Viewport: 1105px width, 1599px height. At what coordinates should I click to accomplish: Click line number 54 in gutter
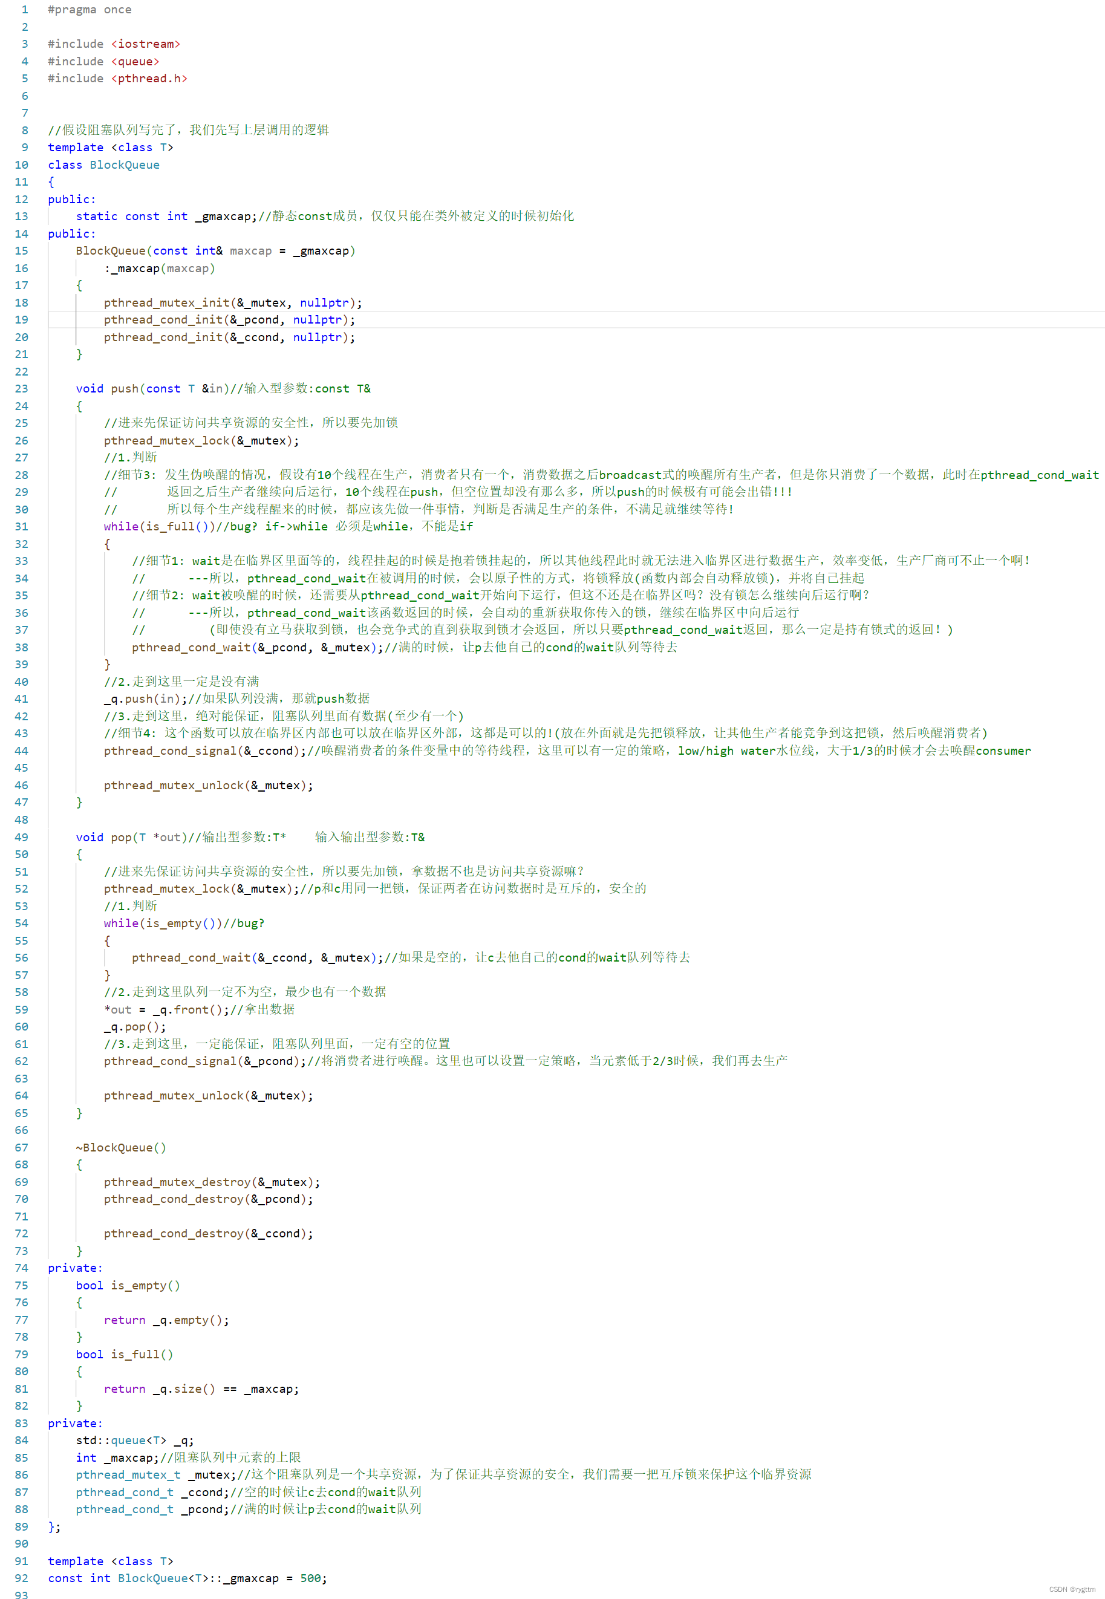(21, 923)
